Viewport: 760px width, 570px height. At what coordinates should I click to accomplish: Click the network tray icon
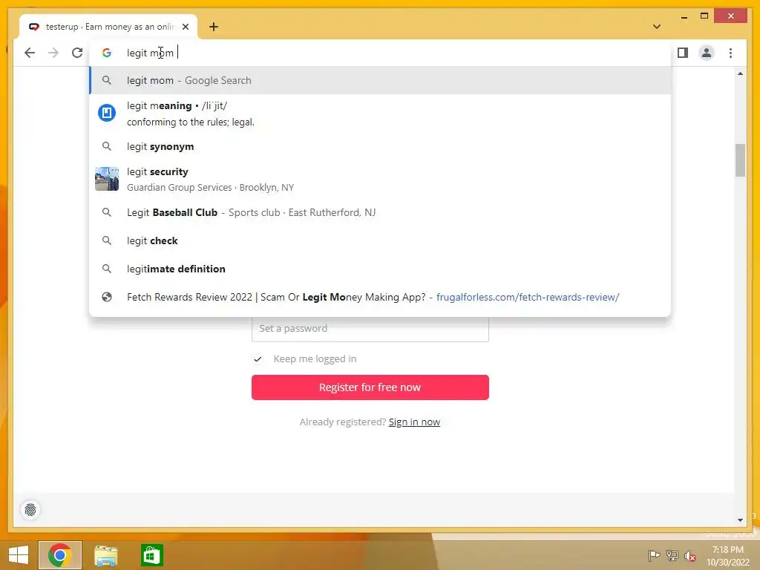pos(672,555)
